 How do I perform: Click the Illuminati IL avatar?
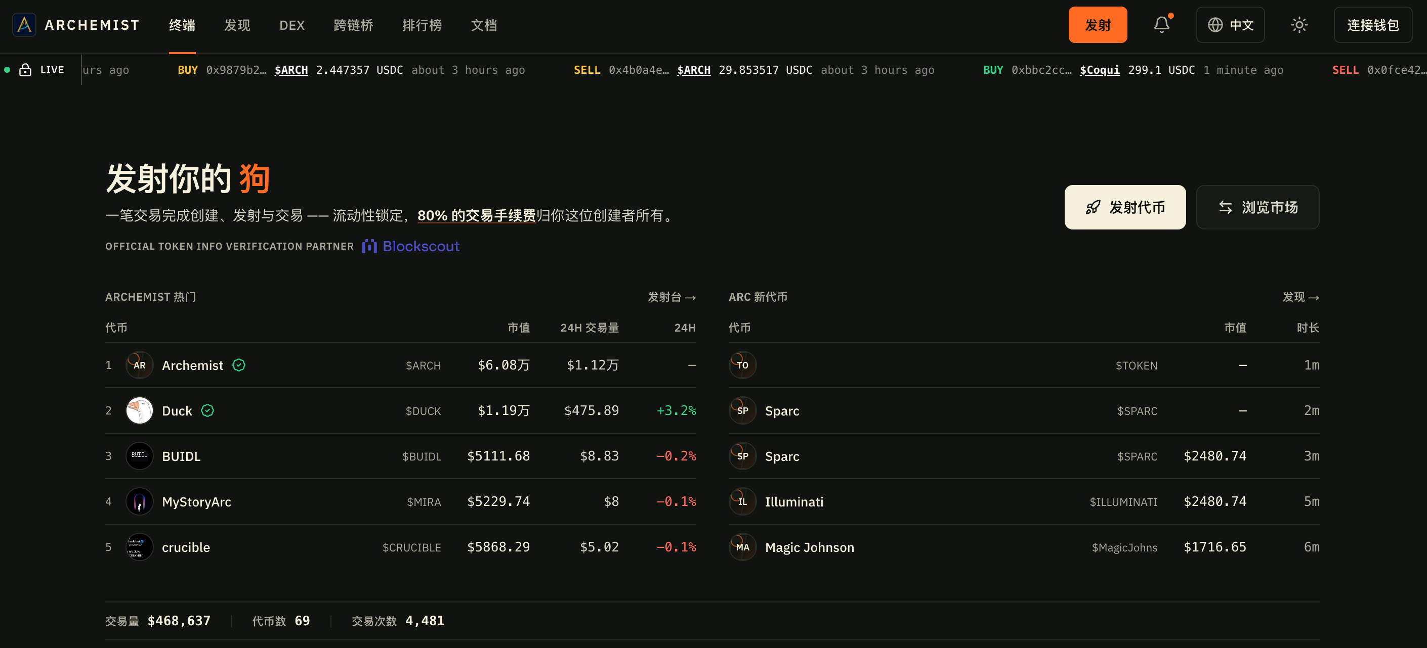click(742, 501)
